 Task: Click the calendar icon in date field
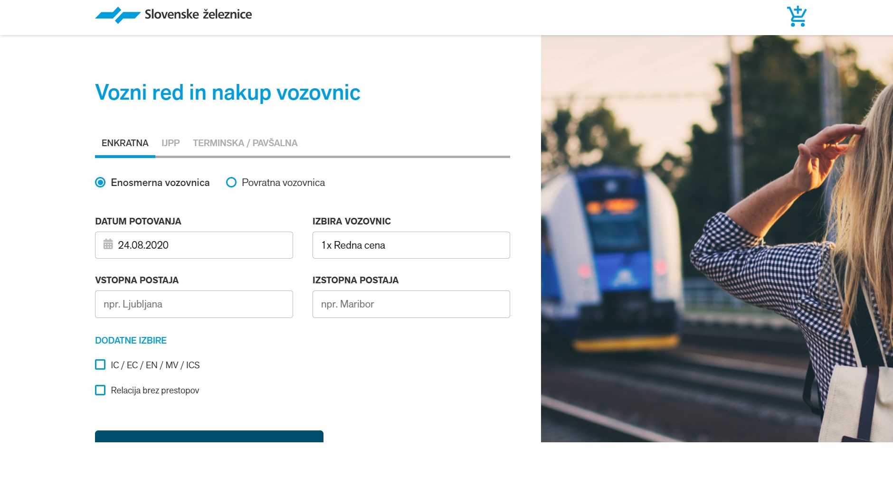point(108,244)
